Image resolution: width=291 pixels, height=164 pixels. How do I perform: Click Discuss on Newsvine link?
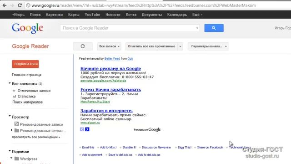coord(156,148)
